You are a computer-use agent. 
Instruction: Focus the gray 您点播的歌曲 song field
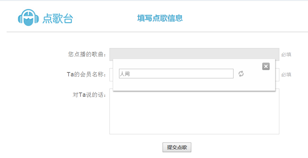pos(194,54)
